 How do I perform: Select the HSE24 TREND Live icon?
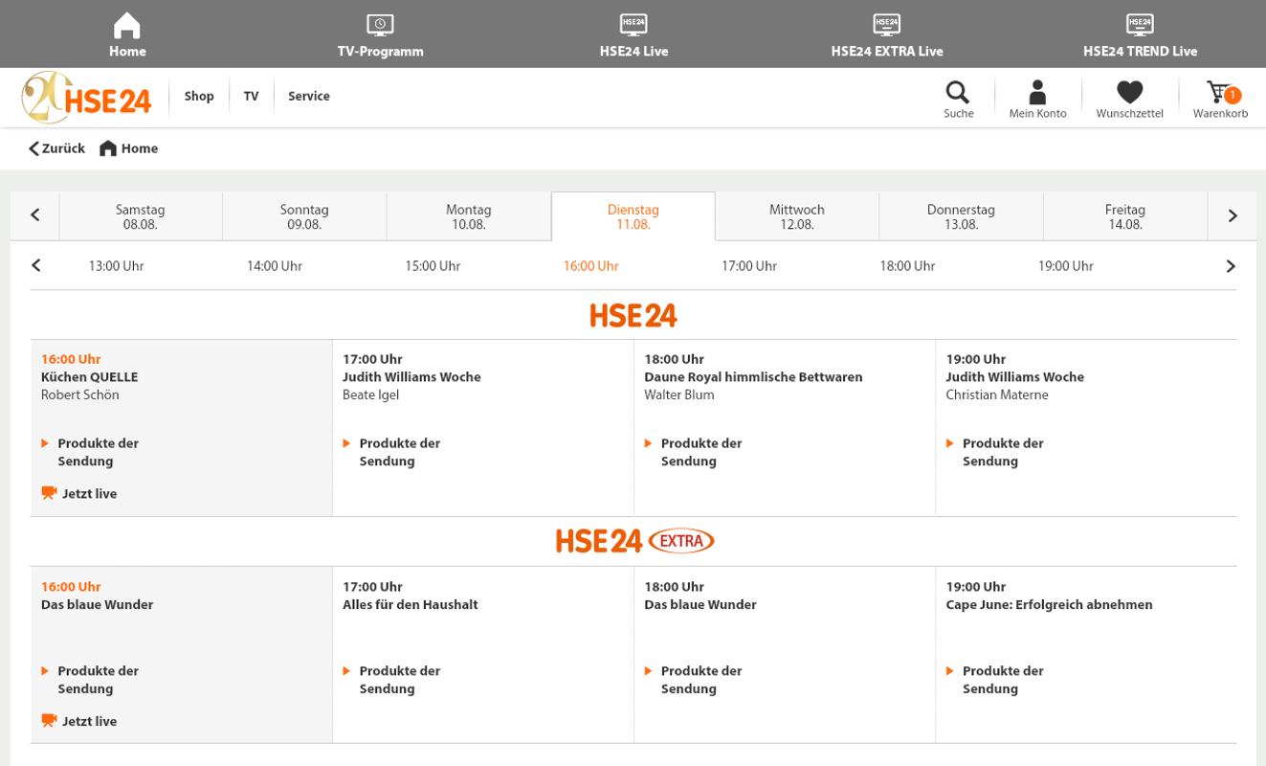(1140, 24)
